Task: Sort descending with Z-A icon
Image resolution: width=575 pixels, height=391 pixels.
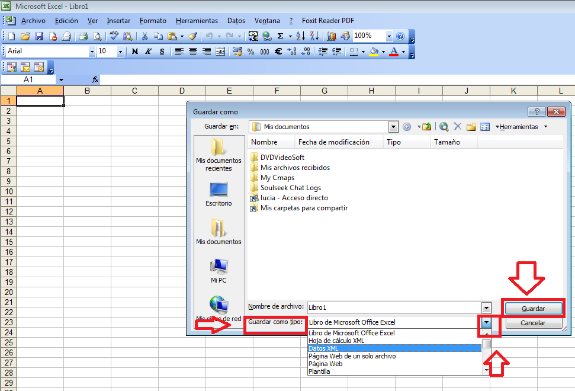Action: click(x=314, y=36)
